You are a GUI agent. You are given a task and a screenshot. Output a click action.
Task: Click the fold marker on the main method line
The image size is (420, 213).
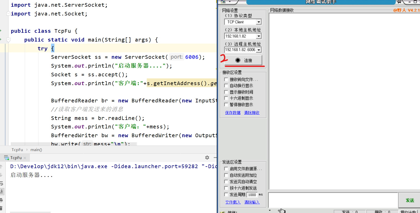click(x=9, y=40)
